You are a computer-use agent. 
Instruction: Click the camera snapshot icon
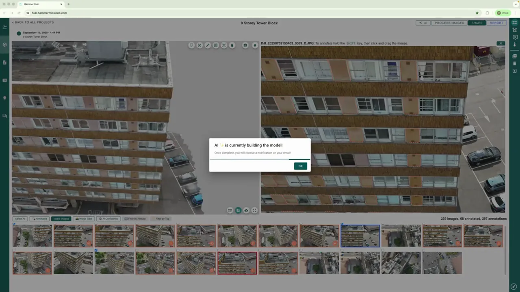click(x=245, y=45)
